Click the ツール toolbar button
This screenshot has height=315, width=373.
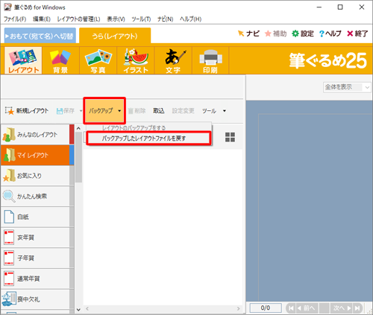coord(209,111)
